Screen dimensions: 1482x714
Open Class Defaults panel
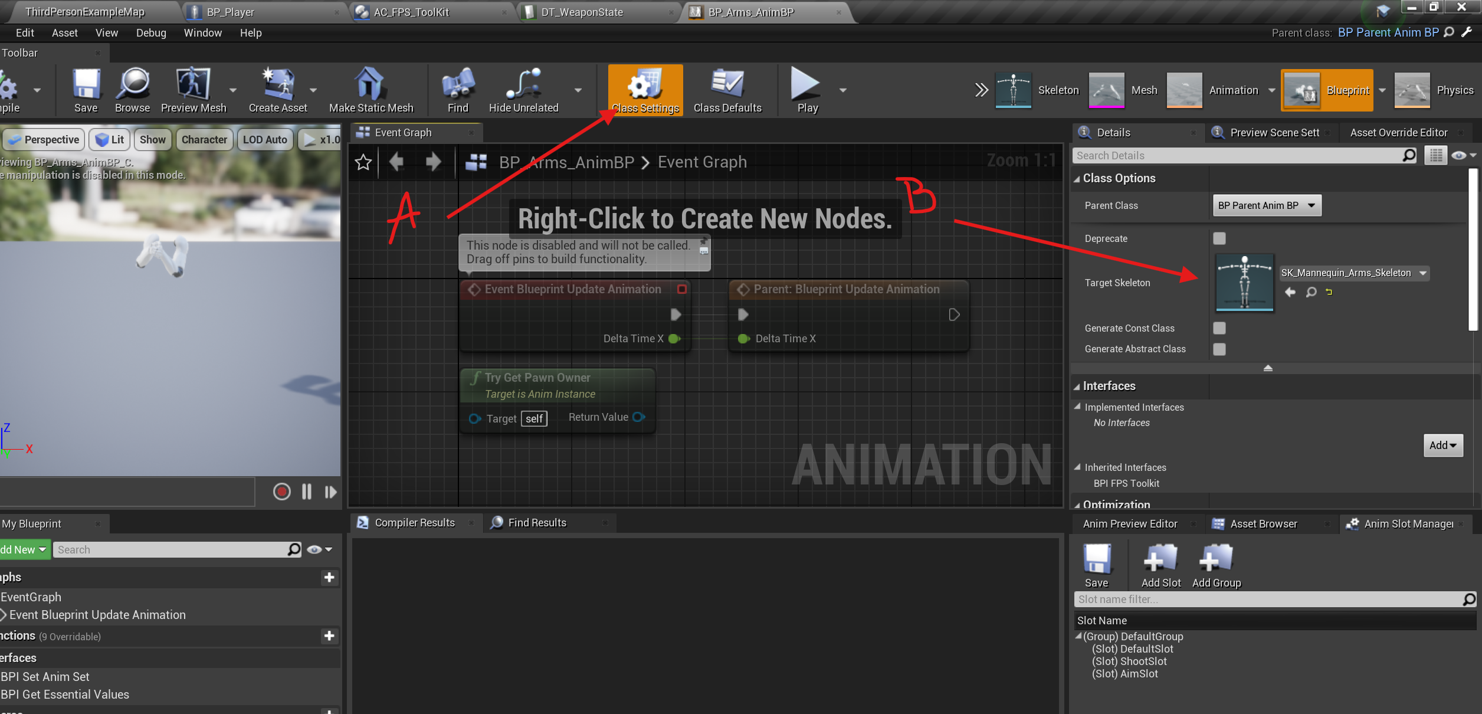click(728, 90)
